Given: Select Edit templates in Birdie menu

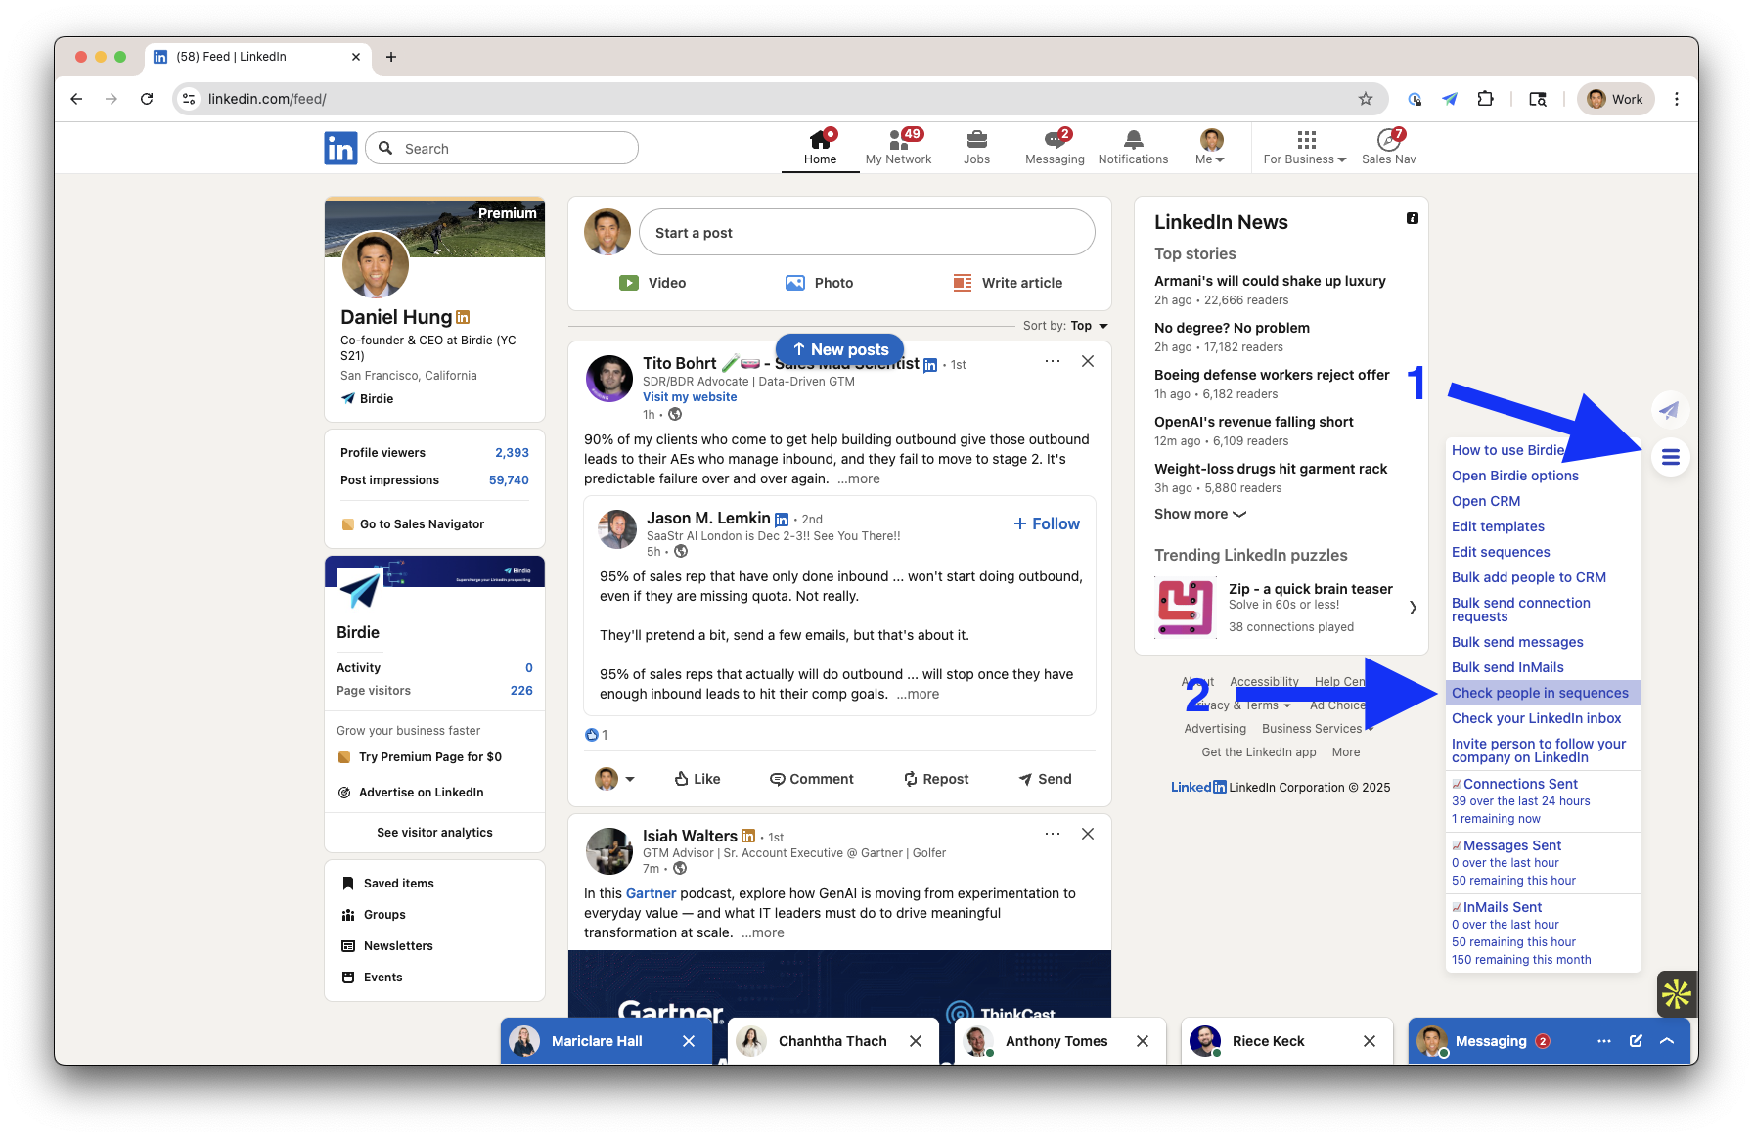Looking at the screenshot, I should (1498, 526).
